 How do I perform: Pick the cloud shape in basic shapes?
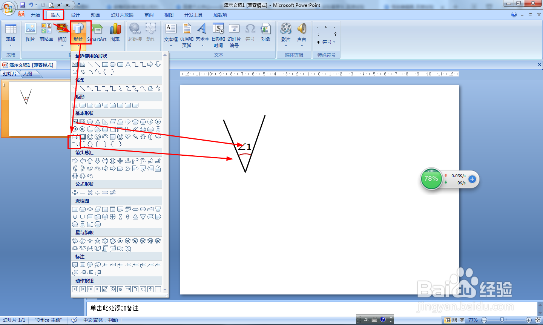pyautogui.click(x=158, y=136)
